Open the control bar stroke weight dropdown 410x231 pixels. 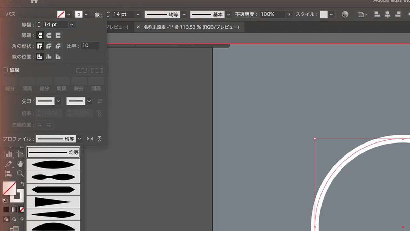point(138,14)
